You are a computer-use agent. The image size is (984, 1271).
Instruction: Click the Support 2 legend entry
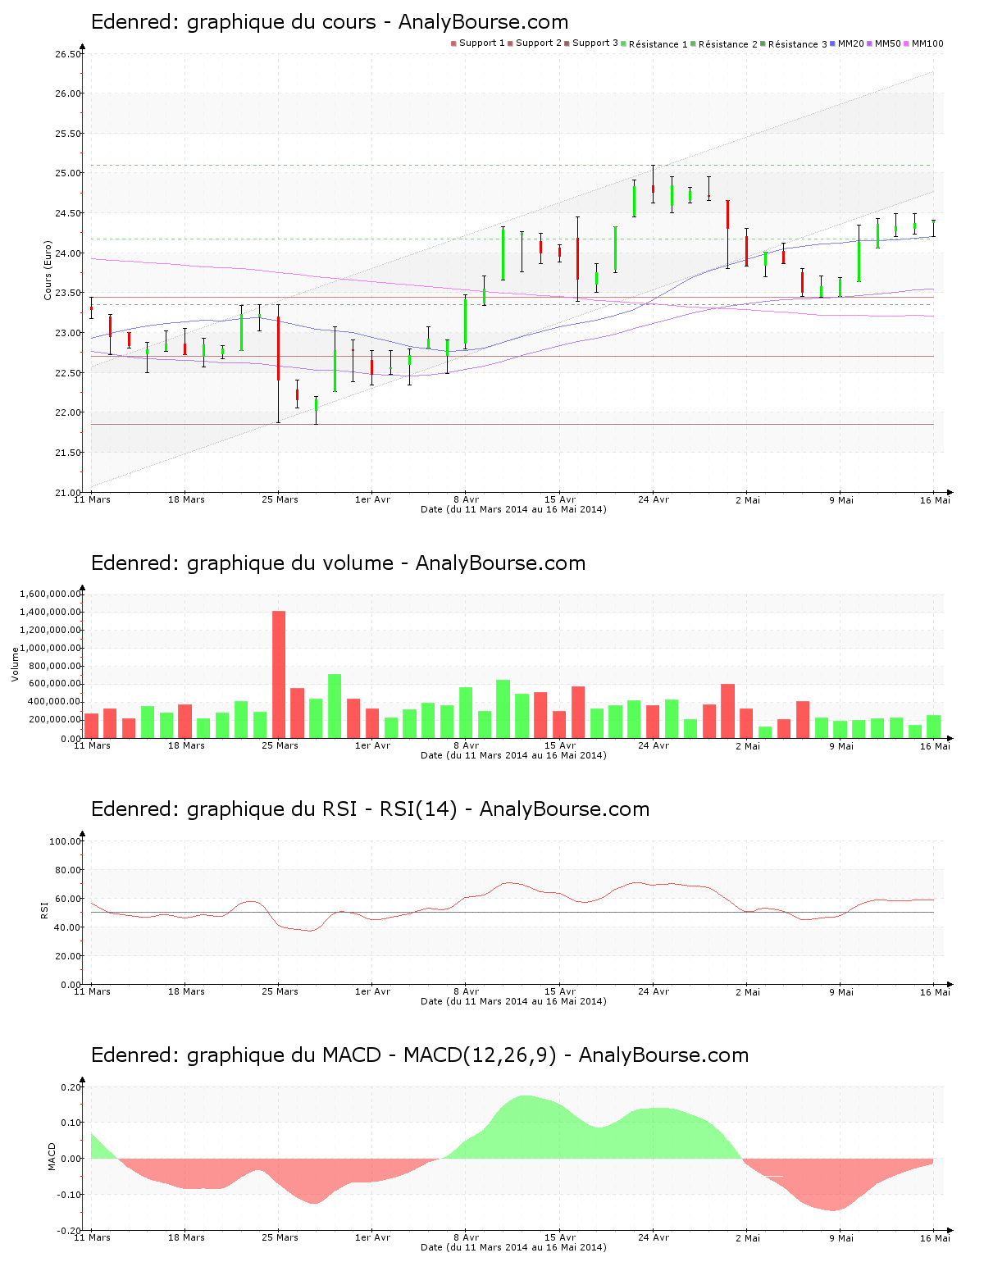(x=535, y=43)
